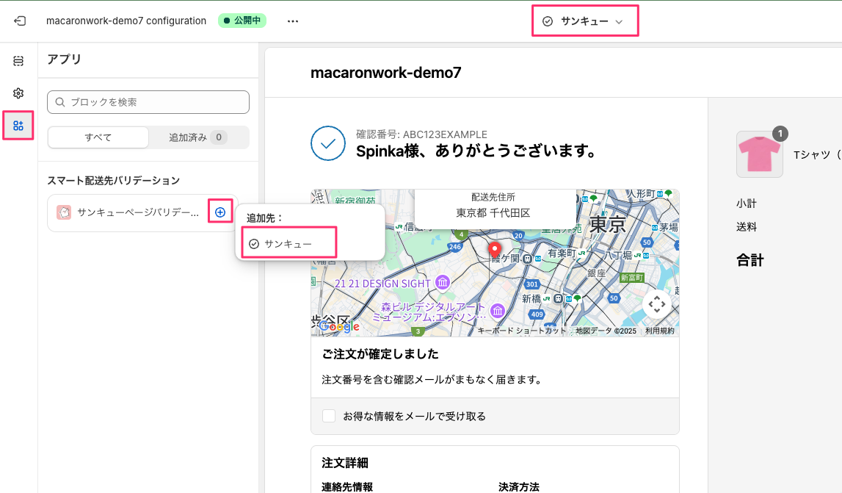Click the order confirmed checkmark icon
The image size is (842, 493).
(x=328, y=143)
